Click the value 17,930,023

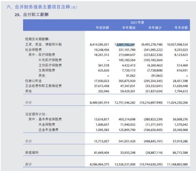[102, 81]
